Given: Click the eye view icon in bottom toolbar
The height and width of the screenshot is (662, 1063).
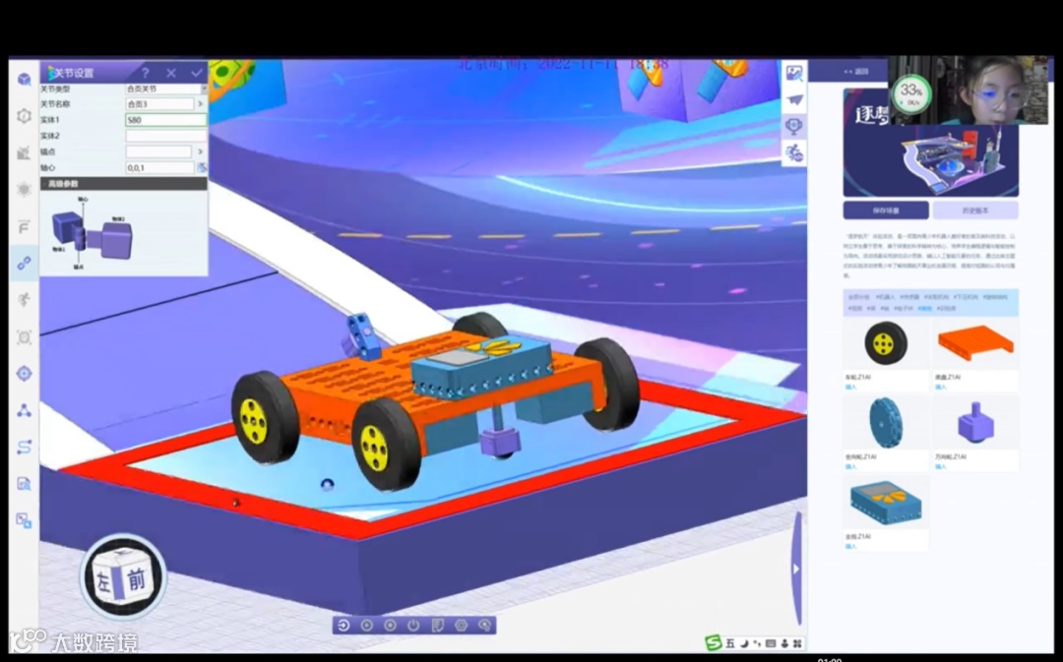Looking at the screenshot, I should [x=484, y=626].
